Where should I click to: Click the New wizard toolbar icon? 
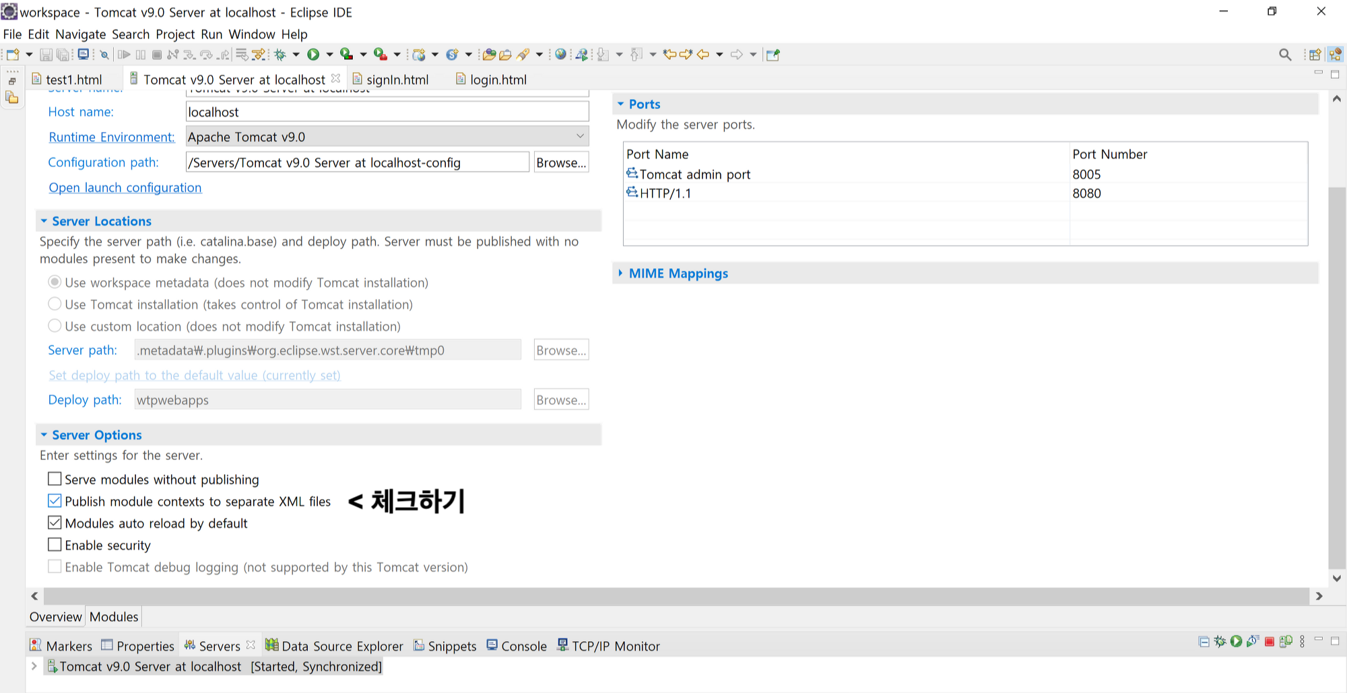point(13,55)
